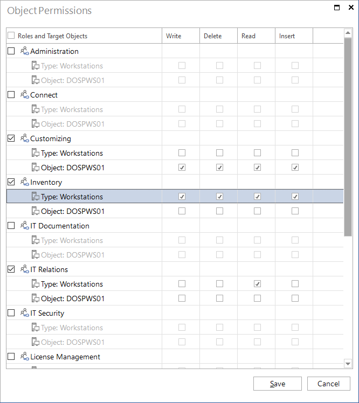Click the Customizing role group icon
This screenshot has width=359, height=403.
[25, 138]
